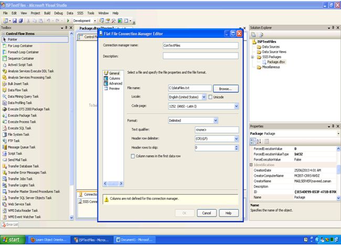Open the Debug menu
The height and width of the screenshot is (246, 341).
click(58, 13)
